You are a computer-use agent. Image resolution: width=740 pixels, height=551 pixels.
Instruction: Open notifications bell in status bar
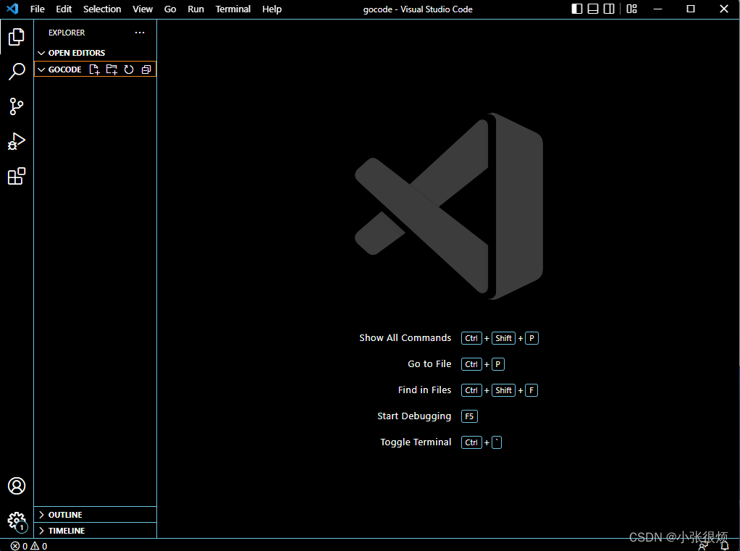coord(725,546)
